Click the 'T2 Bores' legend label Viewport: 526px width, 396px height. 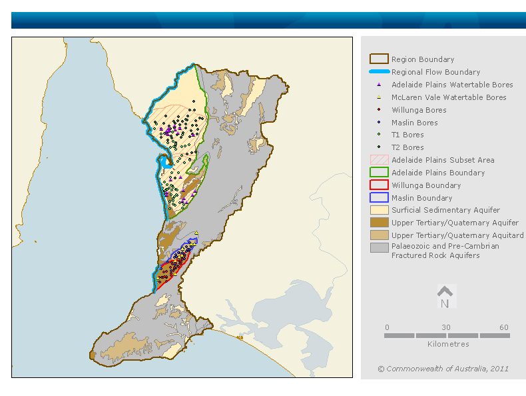(407, 147)
